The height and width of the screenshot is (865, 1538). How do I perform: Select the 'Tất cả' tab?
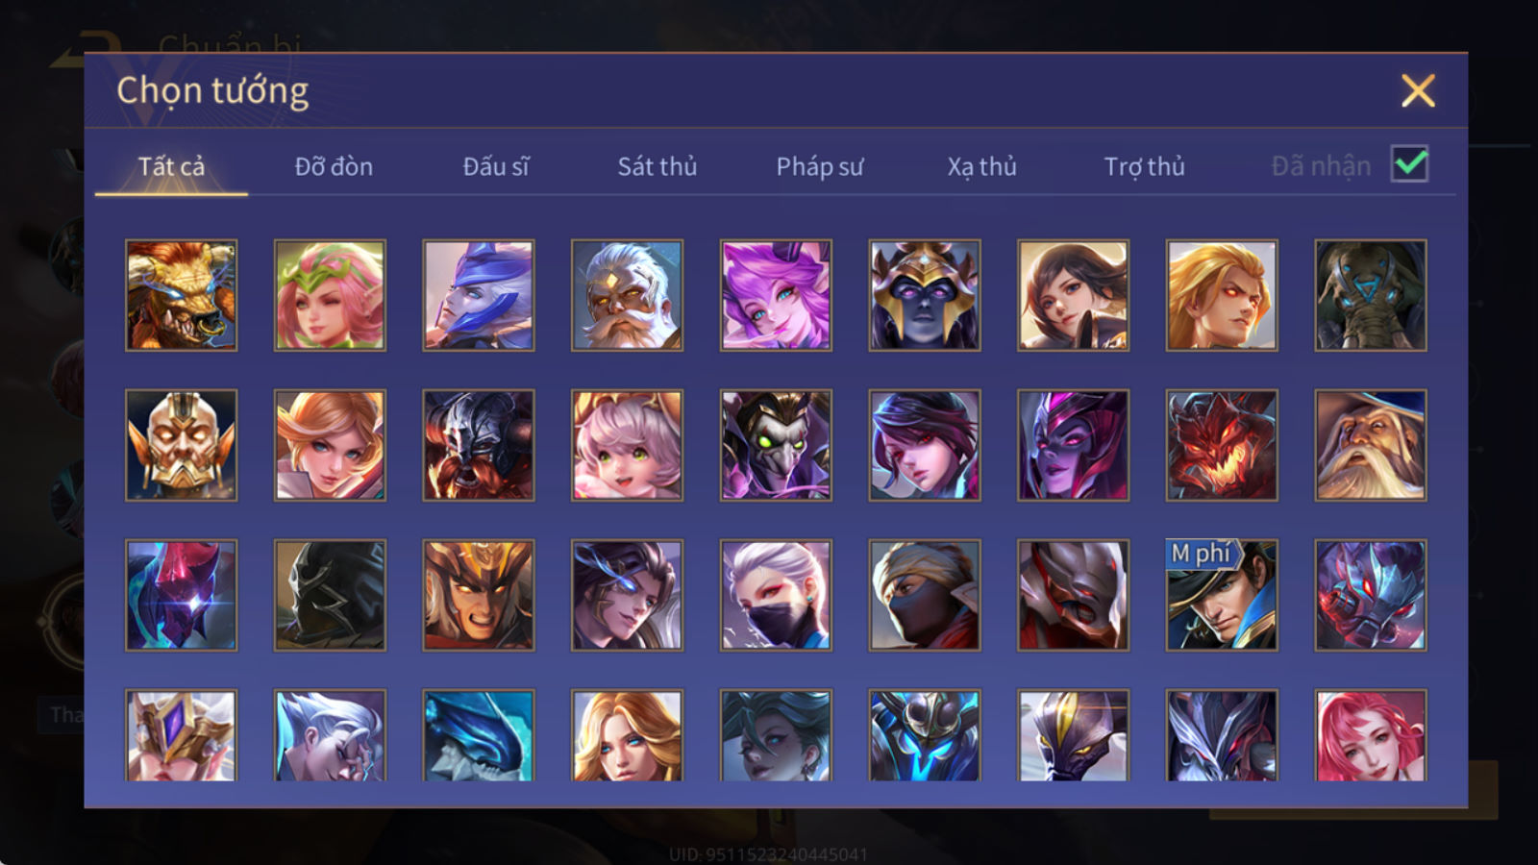(x=171, y=166)
